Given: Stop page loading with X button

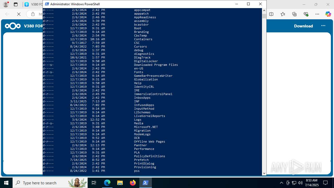Looking at the screenshot, I should coord(19,14).
